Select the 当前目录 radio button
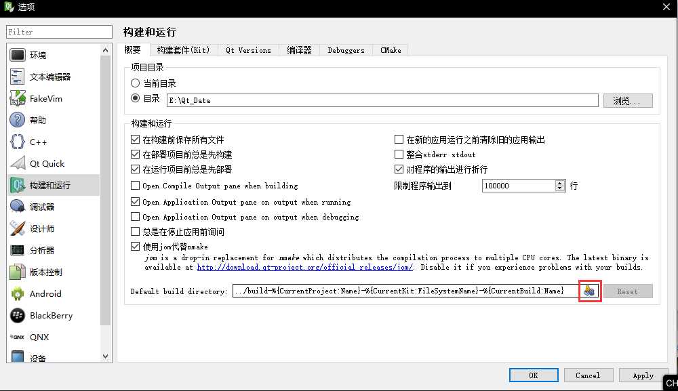Screen dimensions: 678x391 136,83
